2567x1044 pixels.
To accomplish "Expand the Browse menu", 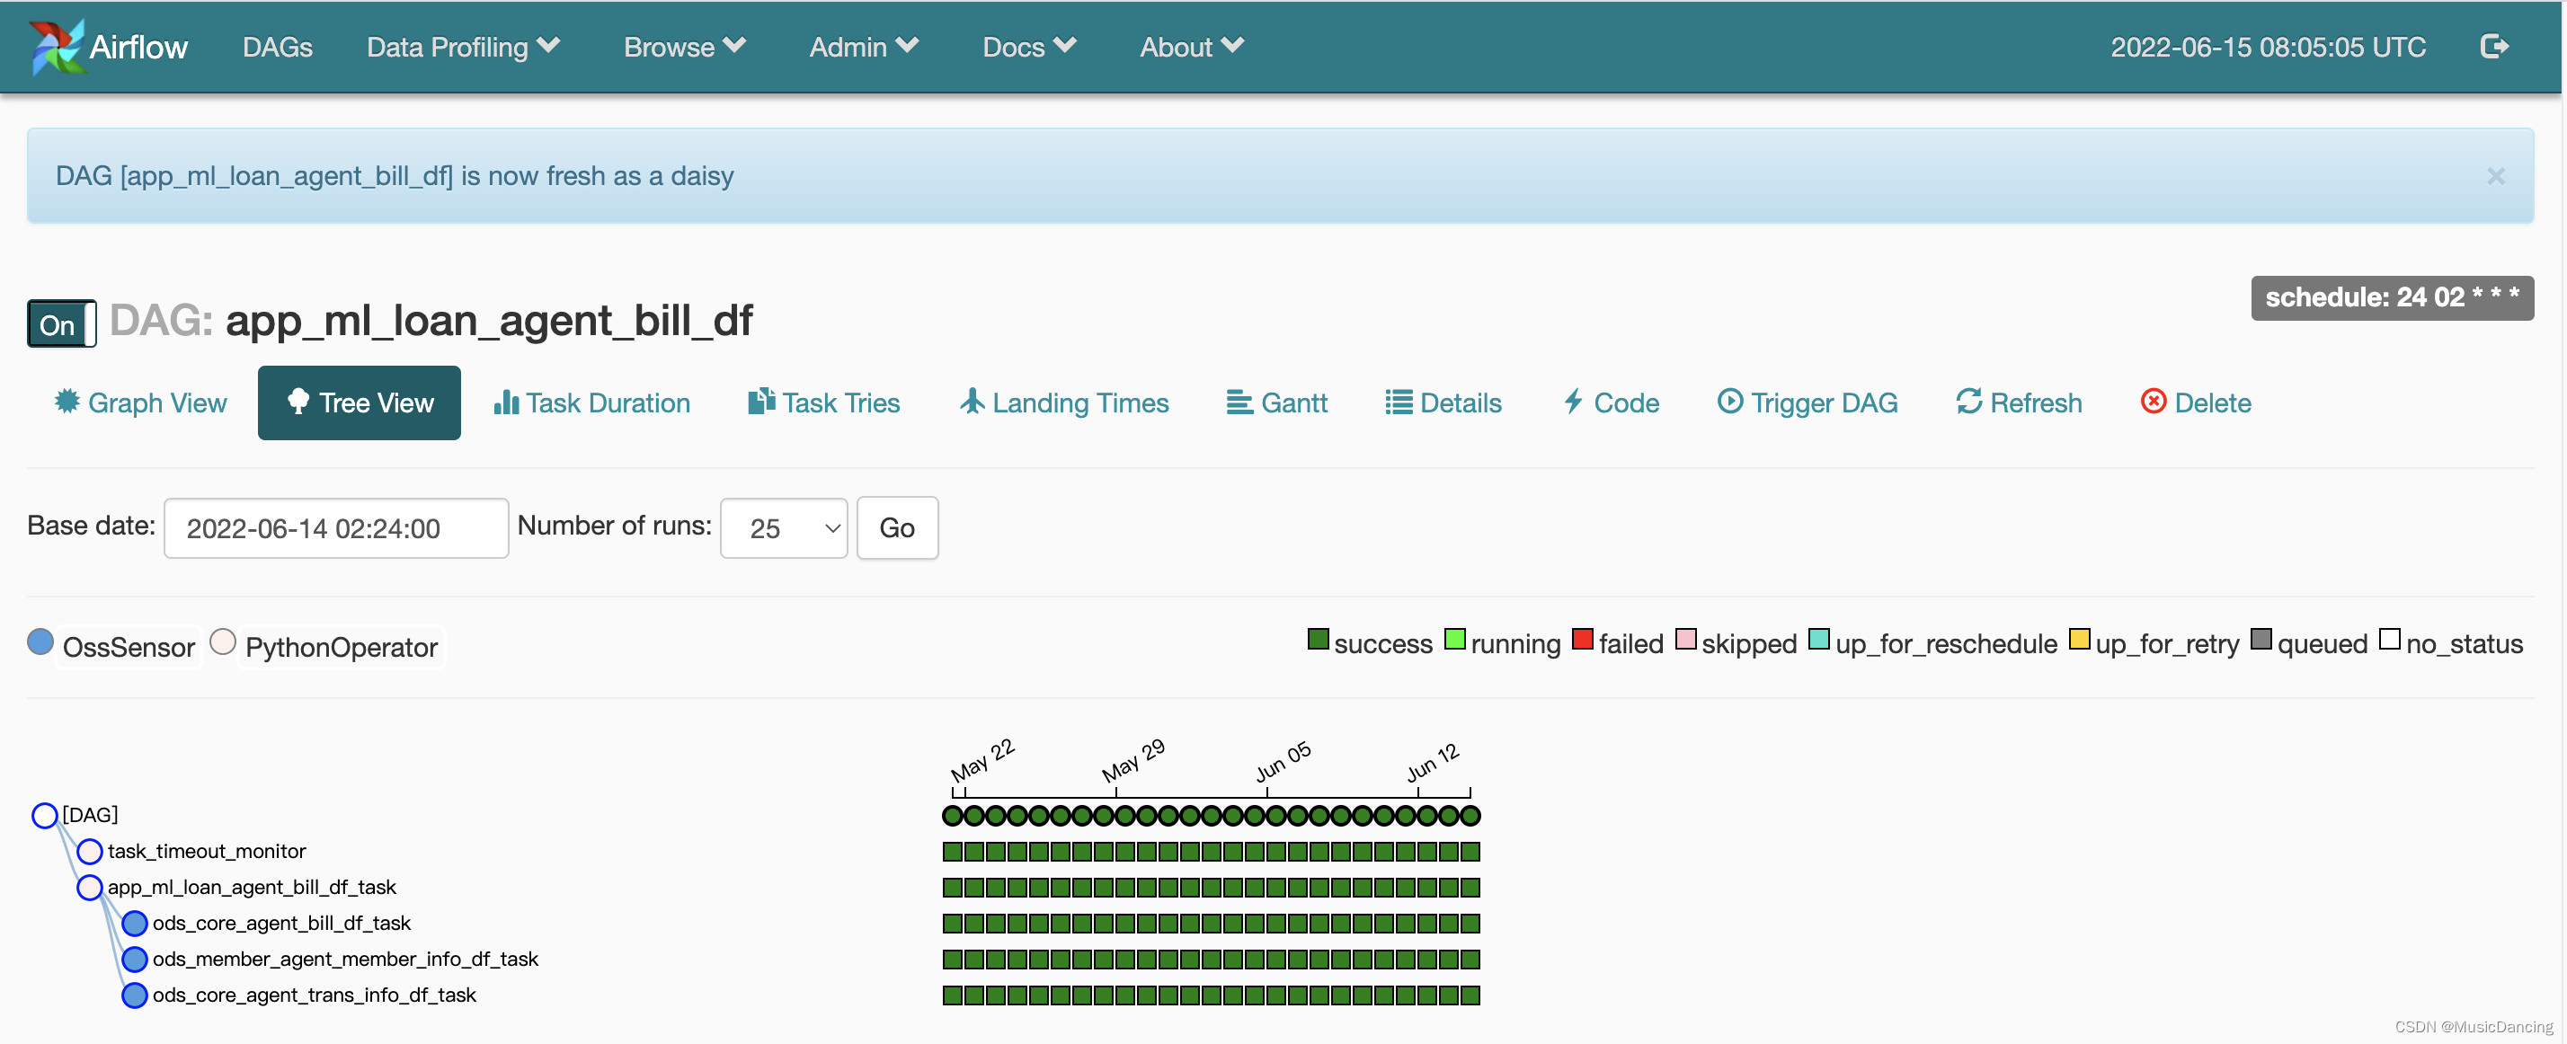I will tap(684, 47).
